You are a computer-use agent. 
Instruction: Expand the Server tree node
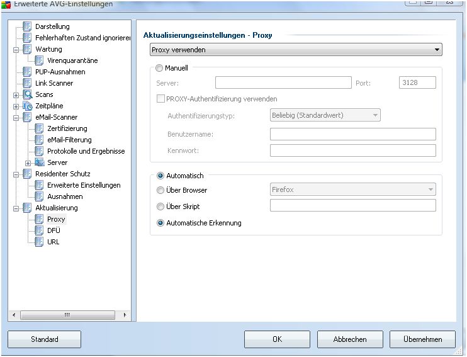(28, 163)
